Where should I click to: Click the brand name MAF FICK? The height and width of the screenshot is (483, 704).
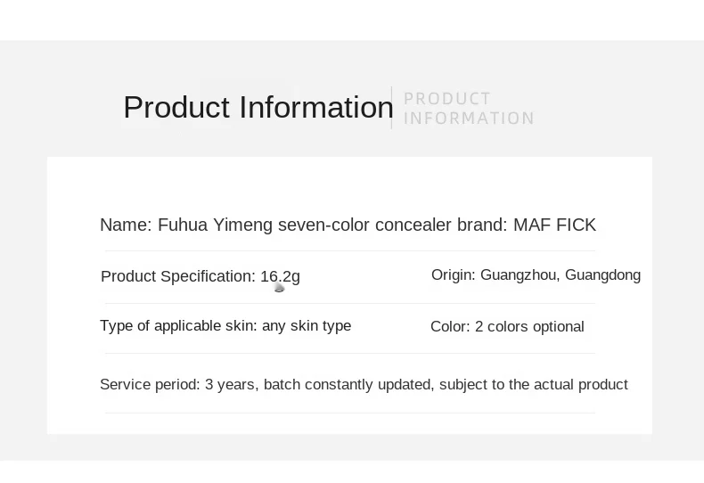coord(554,225)
